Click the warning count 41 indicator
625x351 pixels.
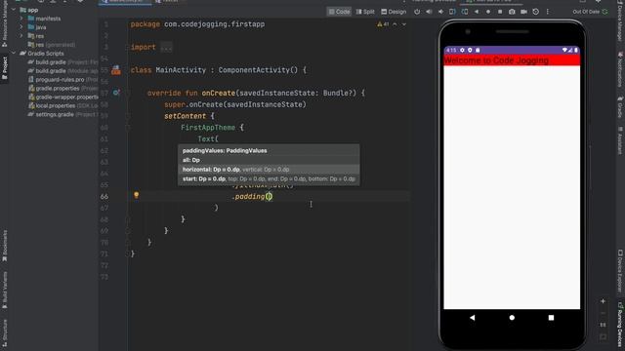(x=383, y=24)
